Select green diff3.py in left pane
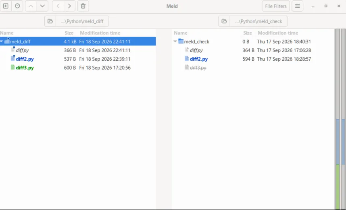The height and width of the screenshot is (210, 346). [25, 68]
